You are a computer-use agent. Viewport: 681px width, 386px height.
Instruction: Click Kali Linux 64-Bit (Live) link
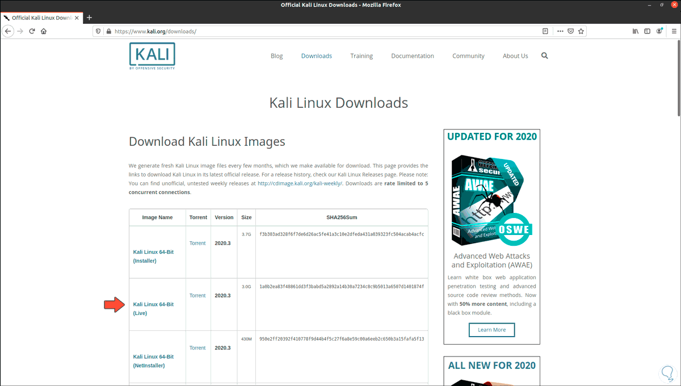153,309
